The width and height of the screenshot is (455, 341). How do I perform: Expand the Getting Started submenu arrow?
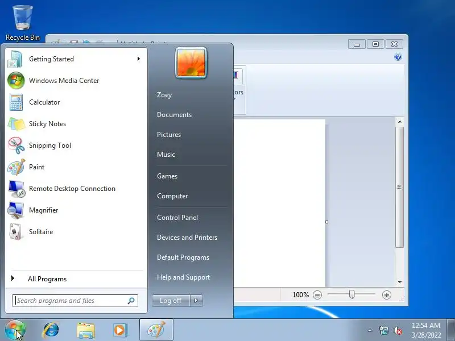139,59
